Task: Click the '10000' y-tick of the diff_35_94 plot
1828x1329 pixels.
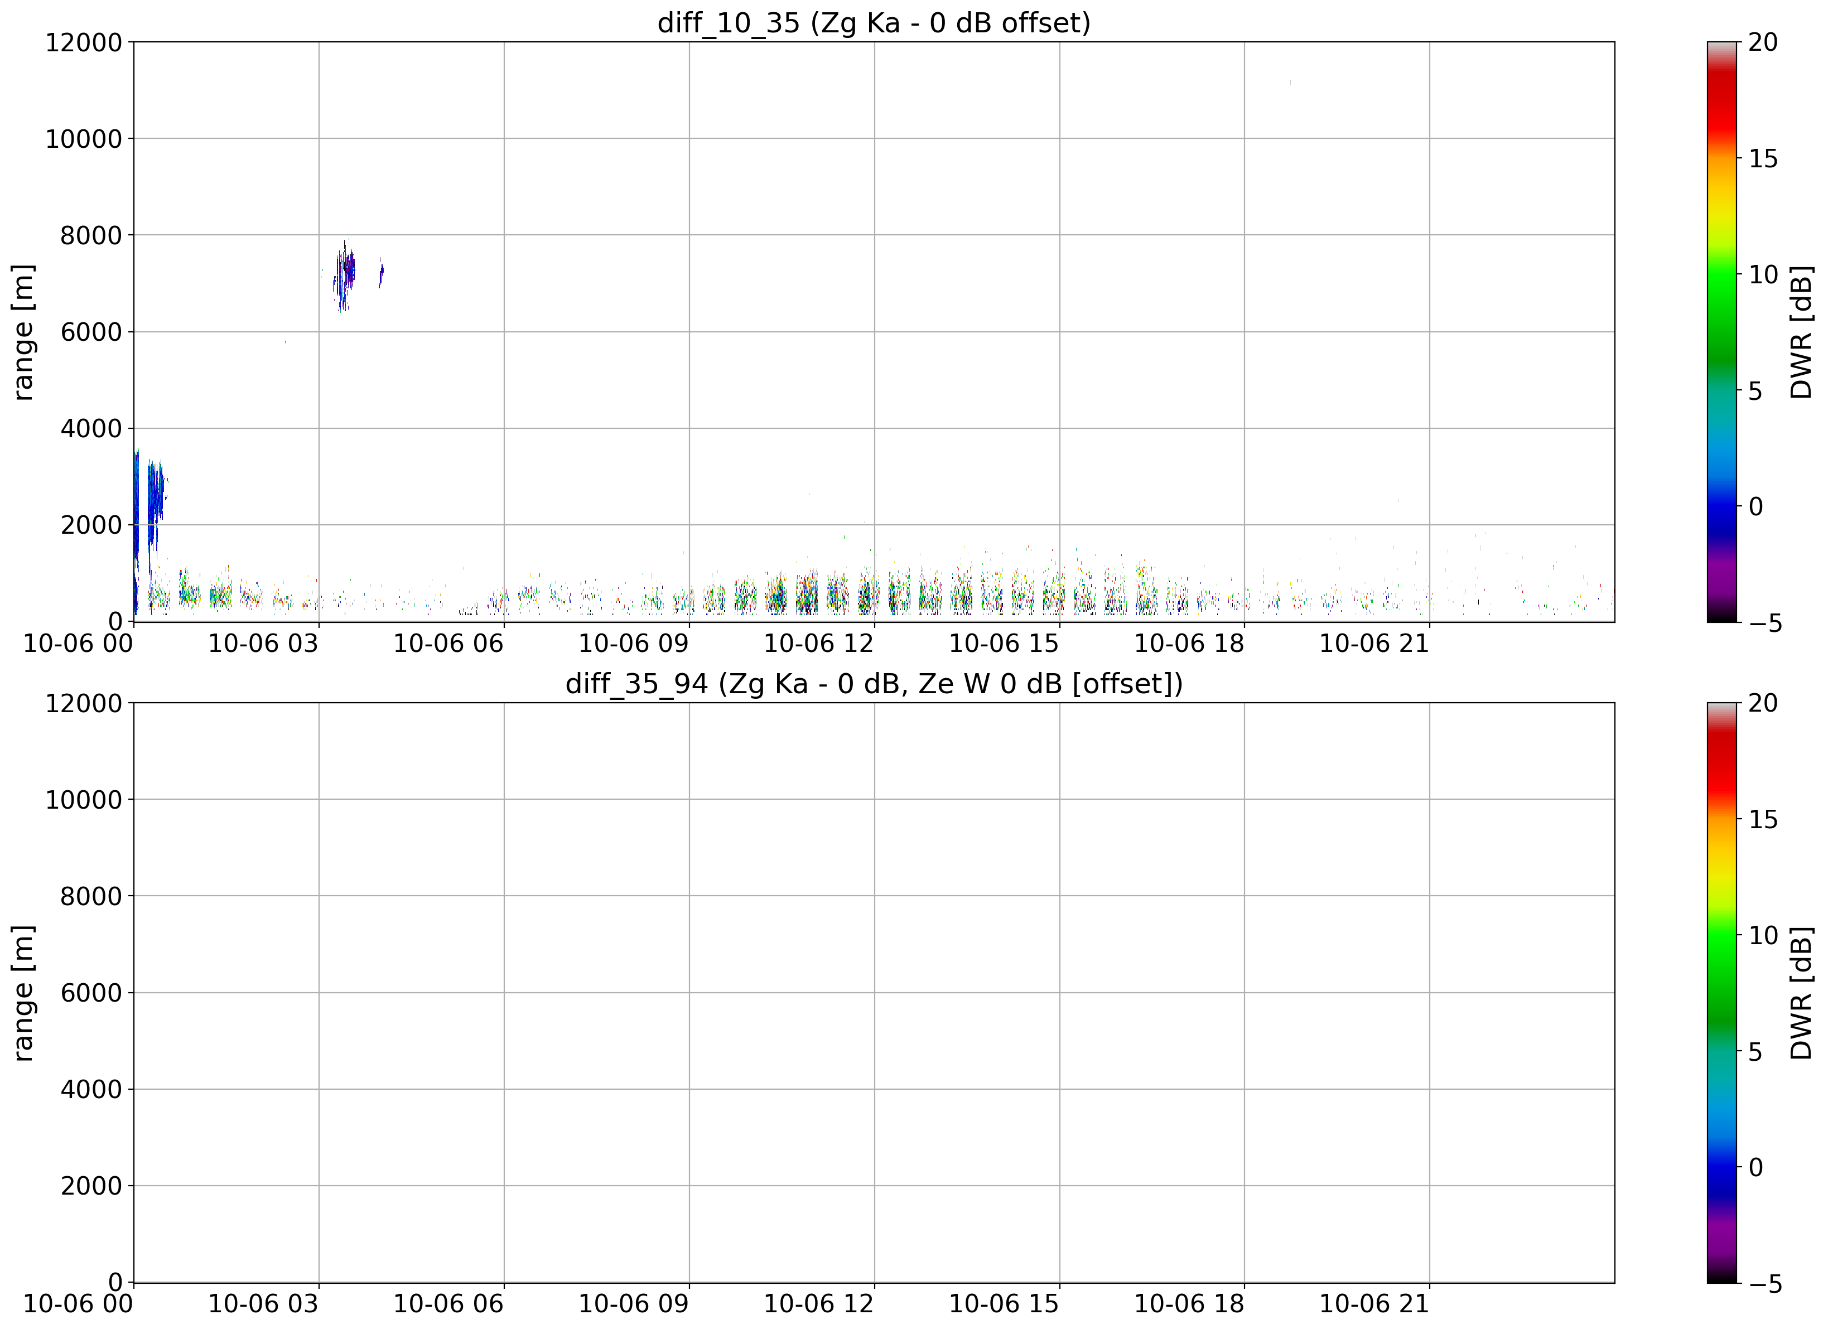Action: [x=83, y=800]
